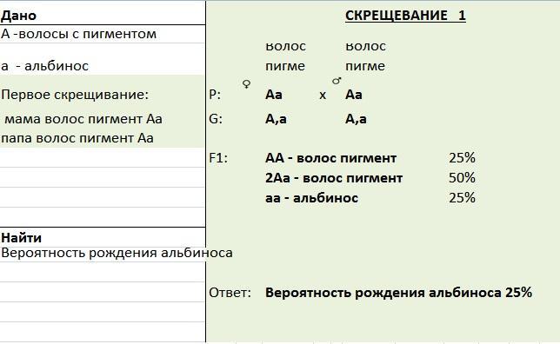
Task: Select 'Вероятность рождения альбиноса' cell on left
Action: (x=117, y=253)
